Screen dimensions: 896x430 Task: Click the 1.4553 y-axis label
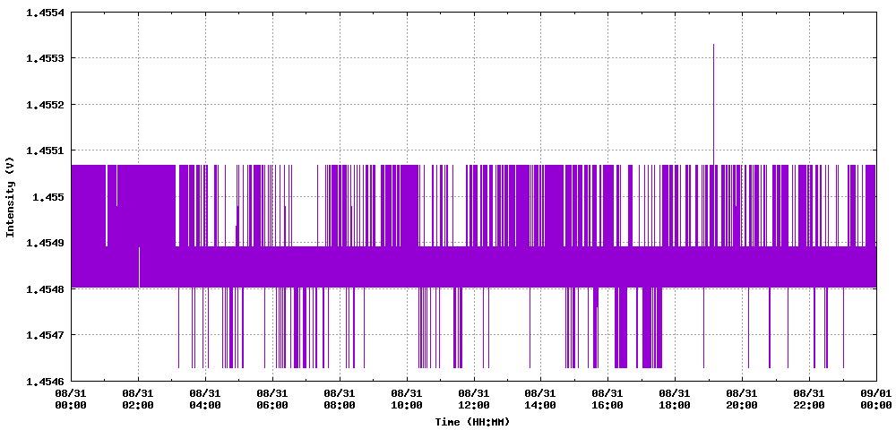click(47, 58)
